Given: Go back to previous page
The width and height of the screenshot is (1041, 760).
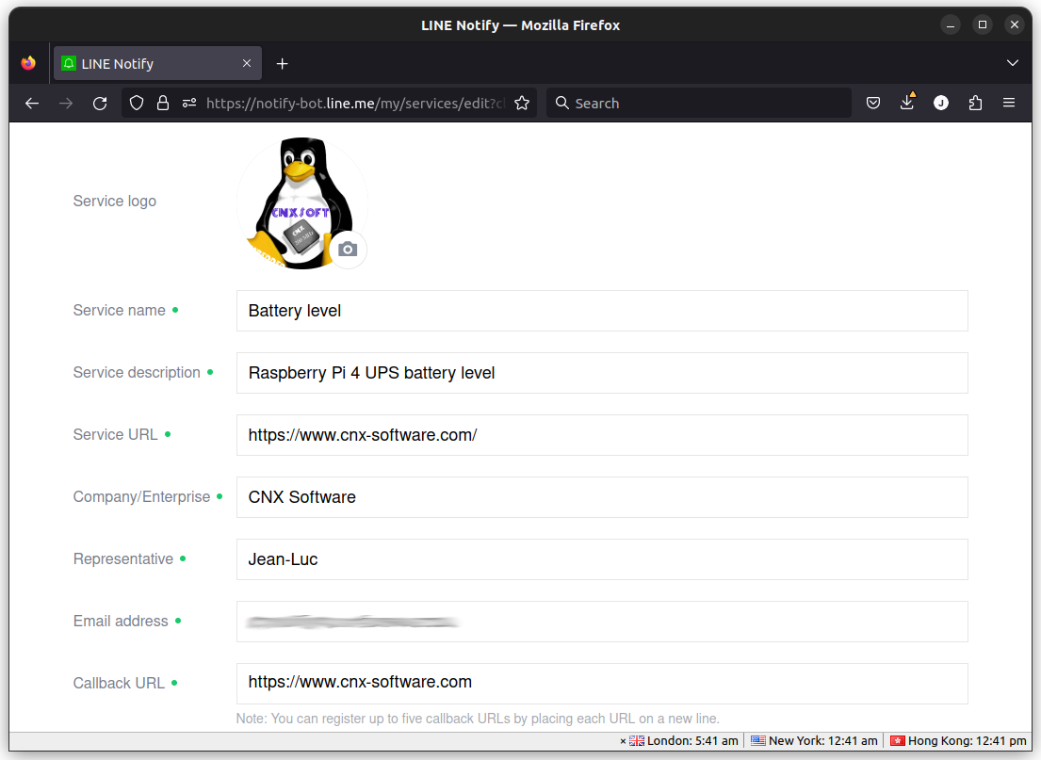Looking at the screenshot, I should 32,103.
